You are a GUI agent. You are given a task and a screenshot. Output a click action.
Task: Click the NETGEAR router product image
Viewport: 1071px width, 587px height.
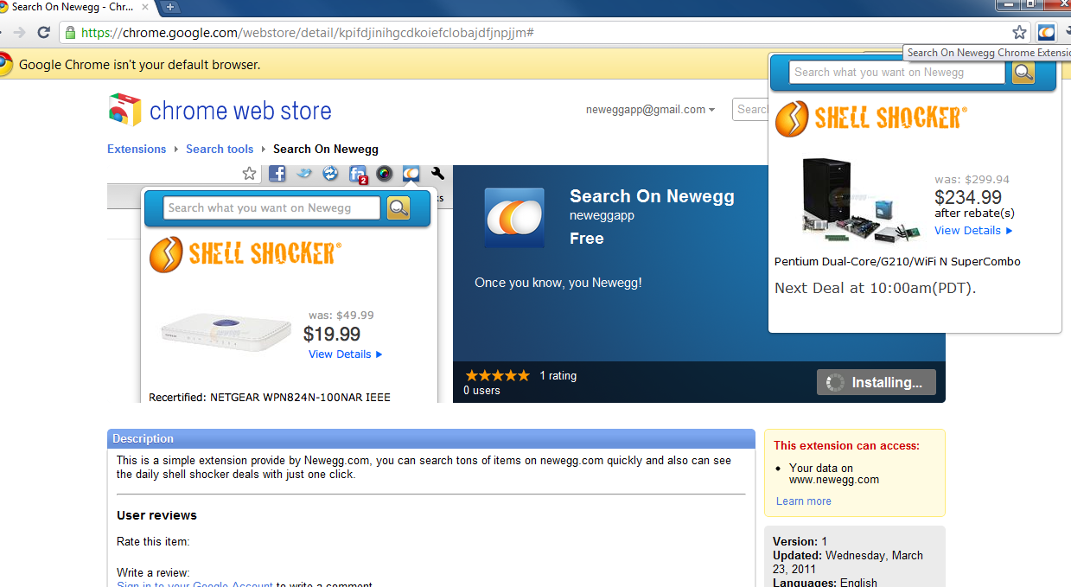tap(226, 334)
